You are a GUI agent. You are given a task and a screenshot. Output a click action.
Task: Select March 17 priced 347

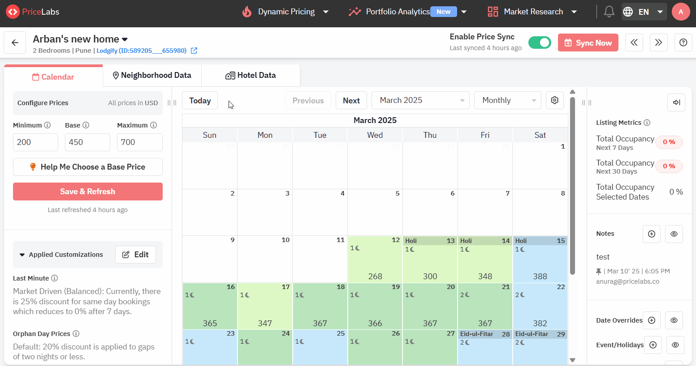(265, 306)
